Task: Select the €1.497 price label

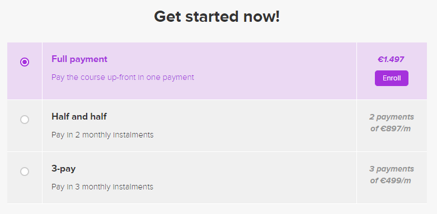Action: click(x=391, y=59)
